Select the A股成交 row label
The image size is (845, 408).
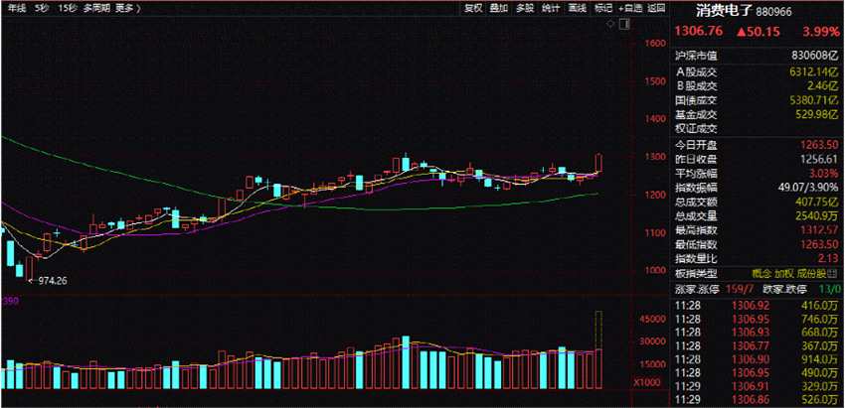[x=697, y=71]
